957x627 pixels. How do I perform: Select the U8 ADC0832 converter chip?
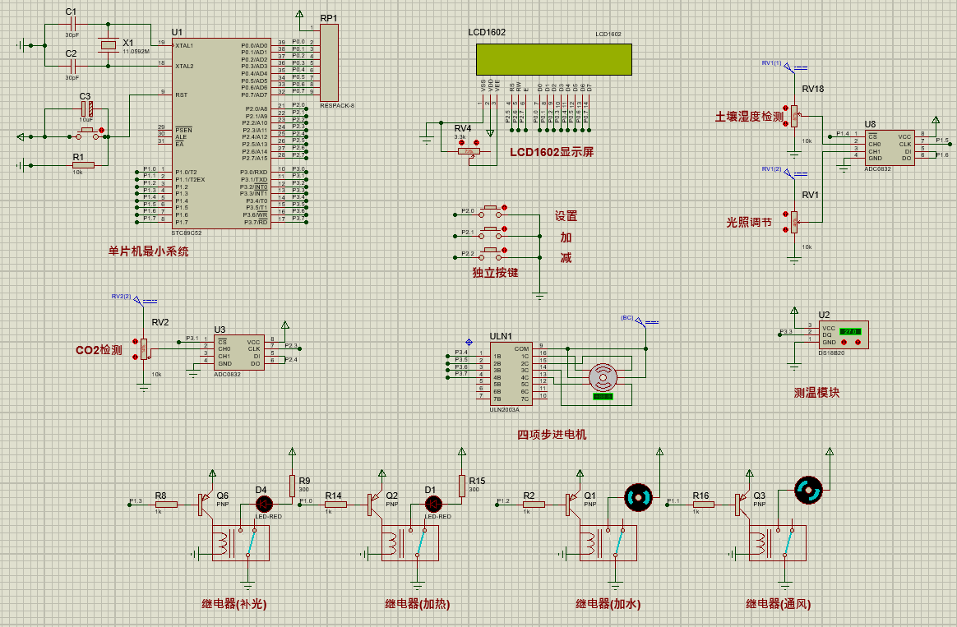point(890,147)
